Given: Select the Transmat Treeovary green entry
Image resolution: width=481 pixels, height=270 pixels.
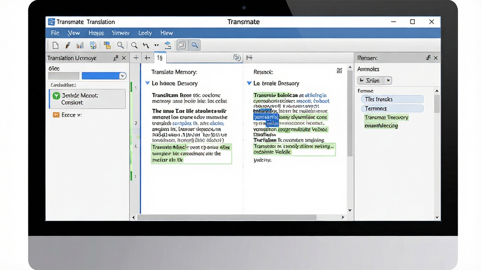Looking at the screenshot, I should point(386,118).
